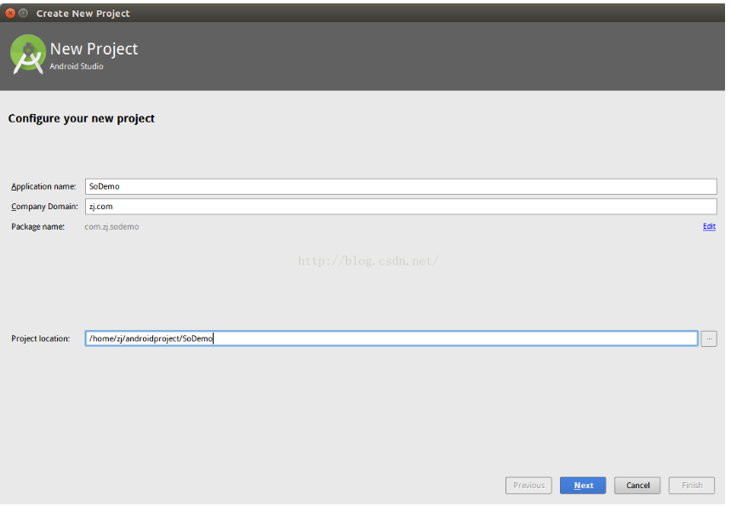
Task: Click the com.zj.sodemo package name text
Action: tap(111, 227)
